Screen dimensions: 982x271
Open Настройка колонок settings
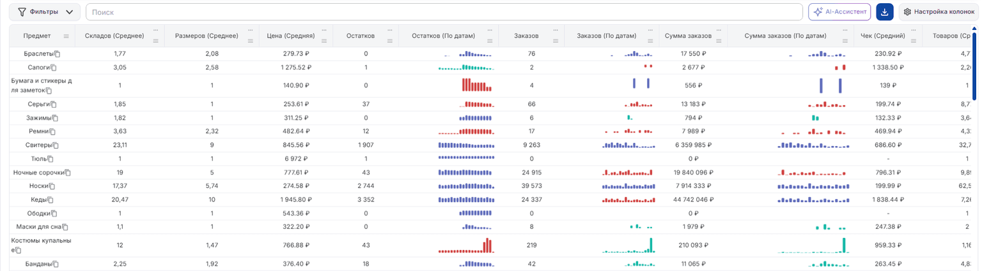click(x=939, y=11)
